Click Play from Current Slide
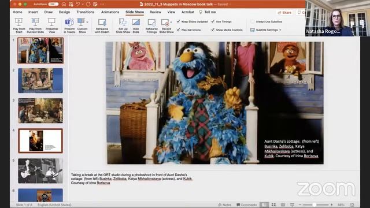 click(x=35, y=25)
